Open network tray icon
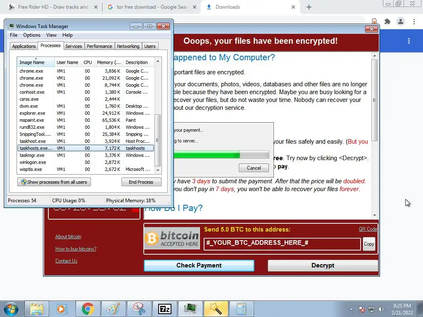Screen dimensions: 423x317 [371, 309]
